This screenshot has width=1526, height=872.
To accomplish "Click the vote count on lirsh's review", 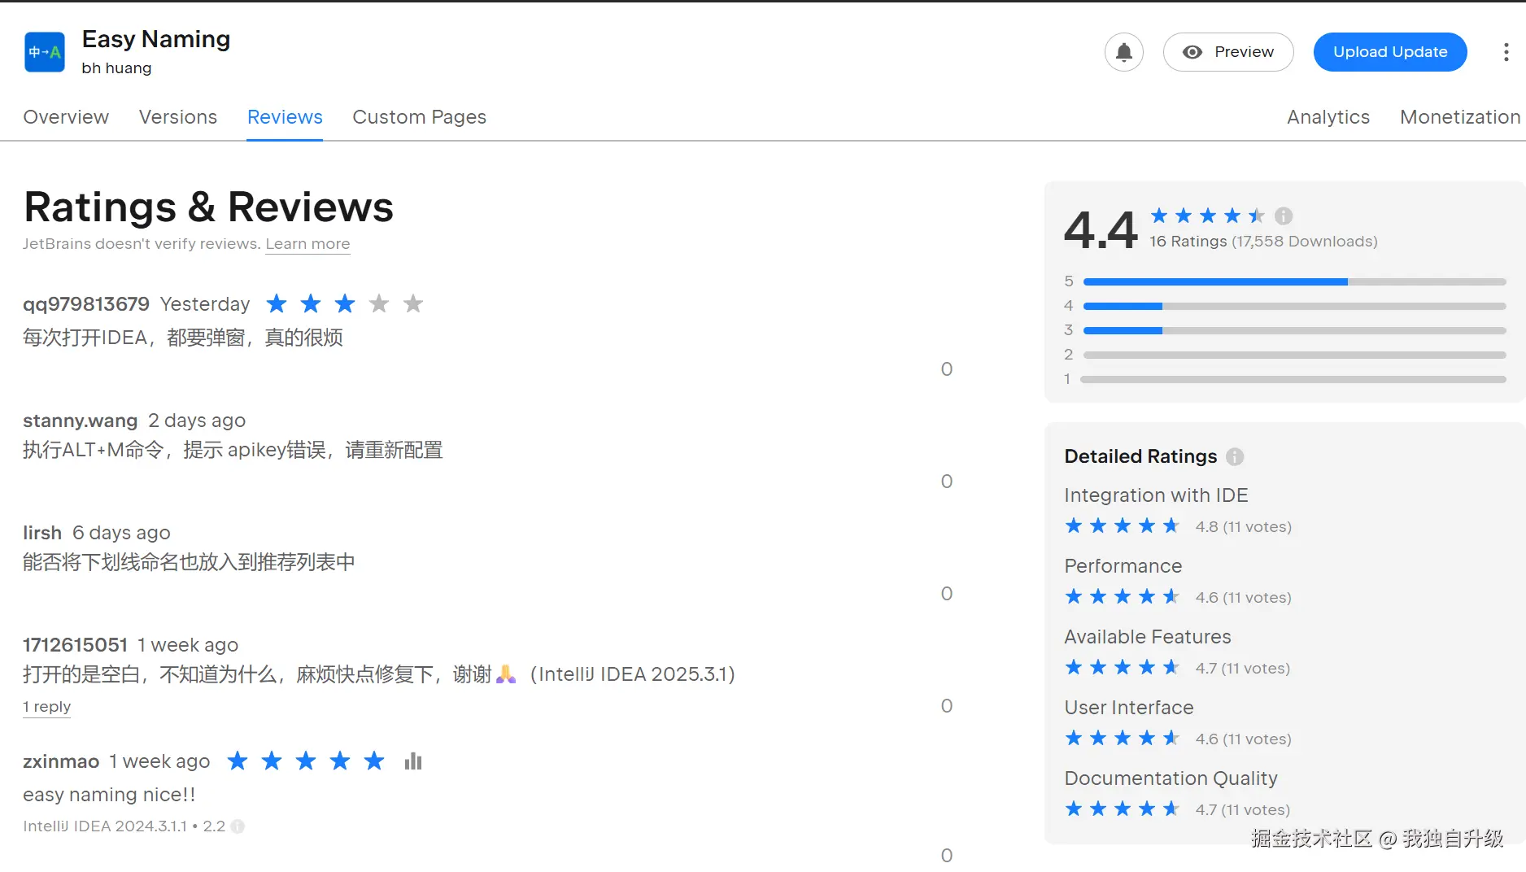I will click(947, 594).
